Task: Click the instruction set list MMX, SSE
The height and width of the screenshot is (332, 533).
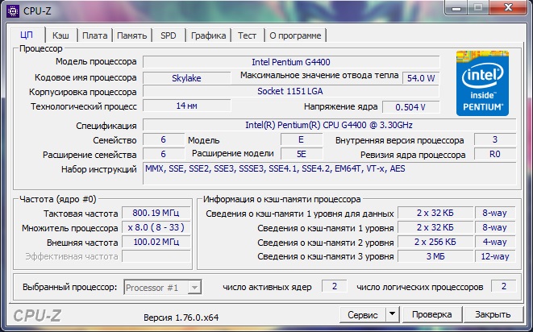Action: (329, 173)
